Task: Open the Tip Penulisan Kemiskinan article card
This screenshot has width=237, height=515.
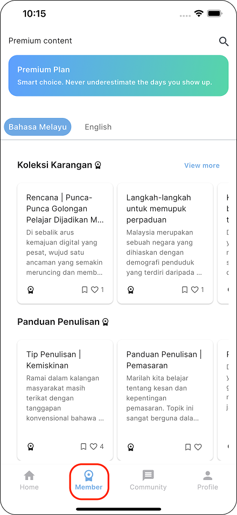Action: (x=65, y=400)
